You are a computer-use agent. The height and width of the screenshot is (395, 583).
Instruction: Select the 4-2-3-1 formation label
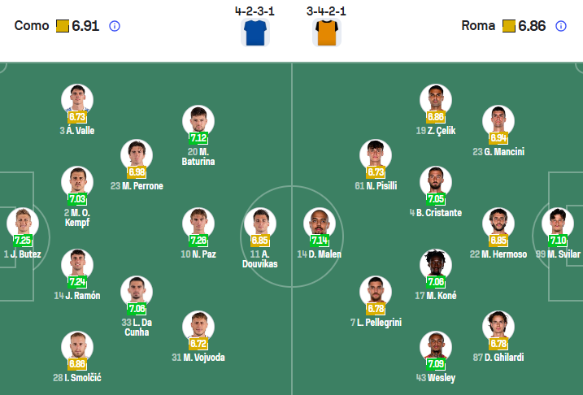pyautogui.click(x=255, y=11)
